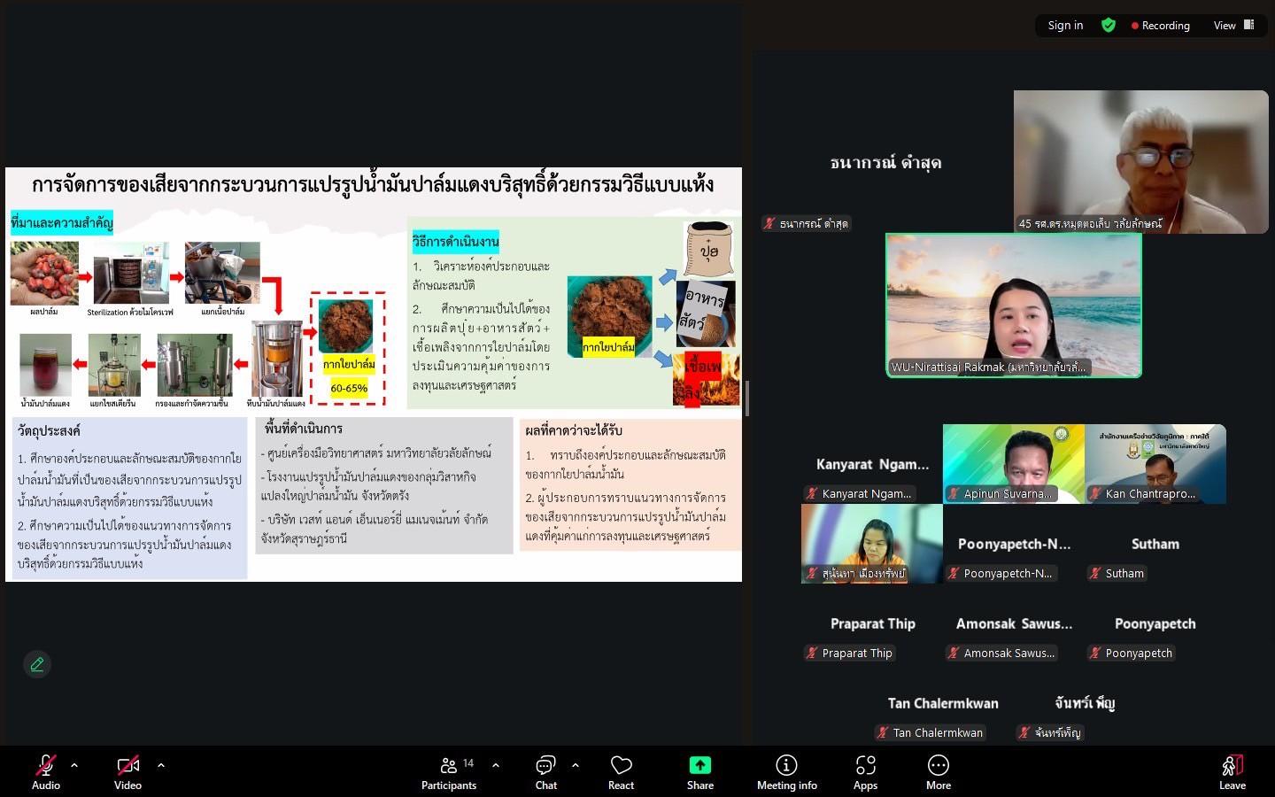Open the Chat panel
The image size is (1275, 797).
pos(545,770)
